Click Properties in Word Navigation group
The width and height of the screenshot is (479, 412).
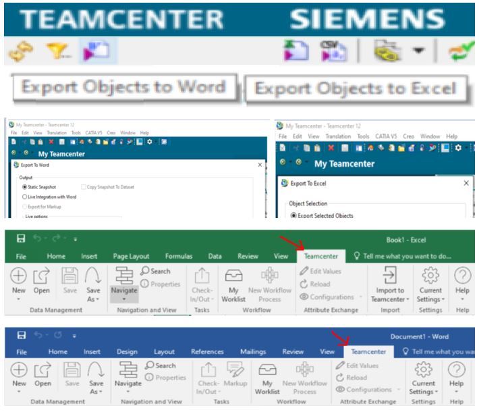pyautogui.click(x=165, y=378)
